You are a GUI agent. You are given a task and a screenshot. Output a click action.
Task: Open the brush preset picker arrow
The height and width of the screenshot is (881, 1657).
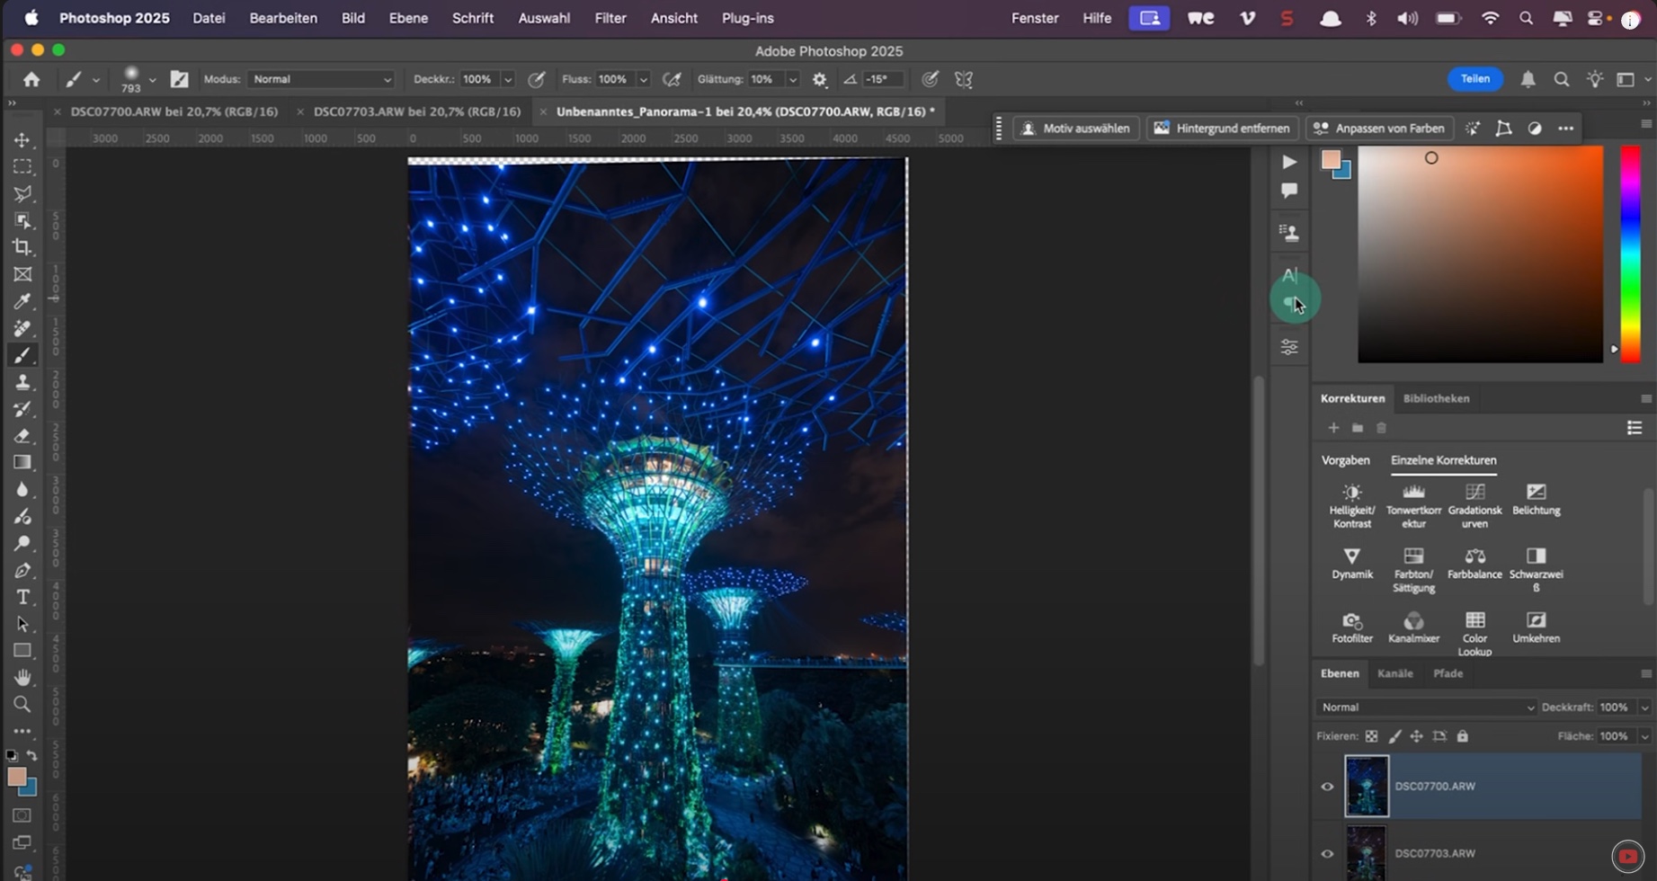click(152, 80)
